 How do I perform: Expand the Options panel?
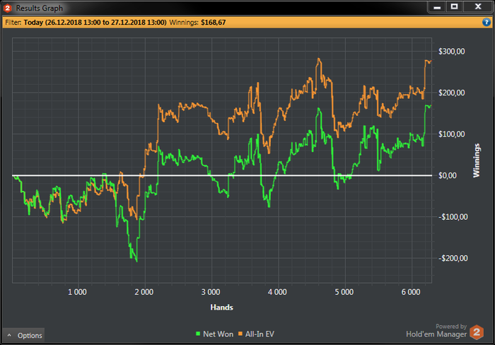click(x=23, y=335)
